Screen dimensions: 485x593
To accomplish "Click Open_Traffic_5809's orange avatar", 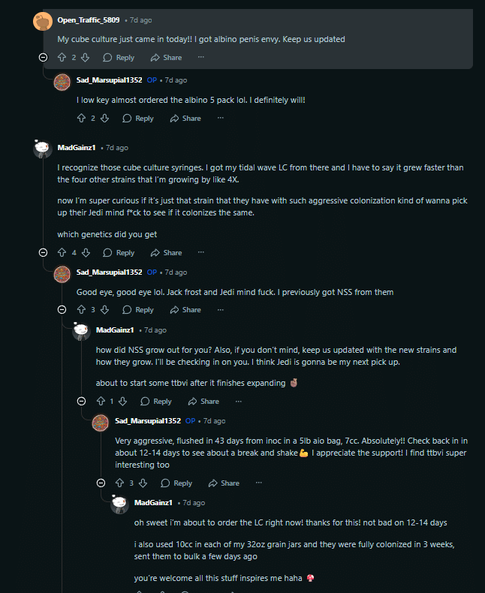I will pyautogui.click(x=43, y=20).
